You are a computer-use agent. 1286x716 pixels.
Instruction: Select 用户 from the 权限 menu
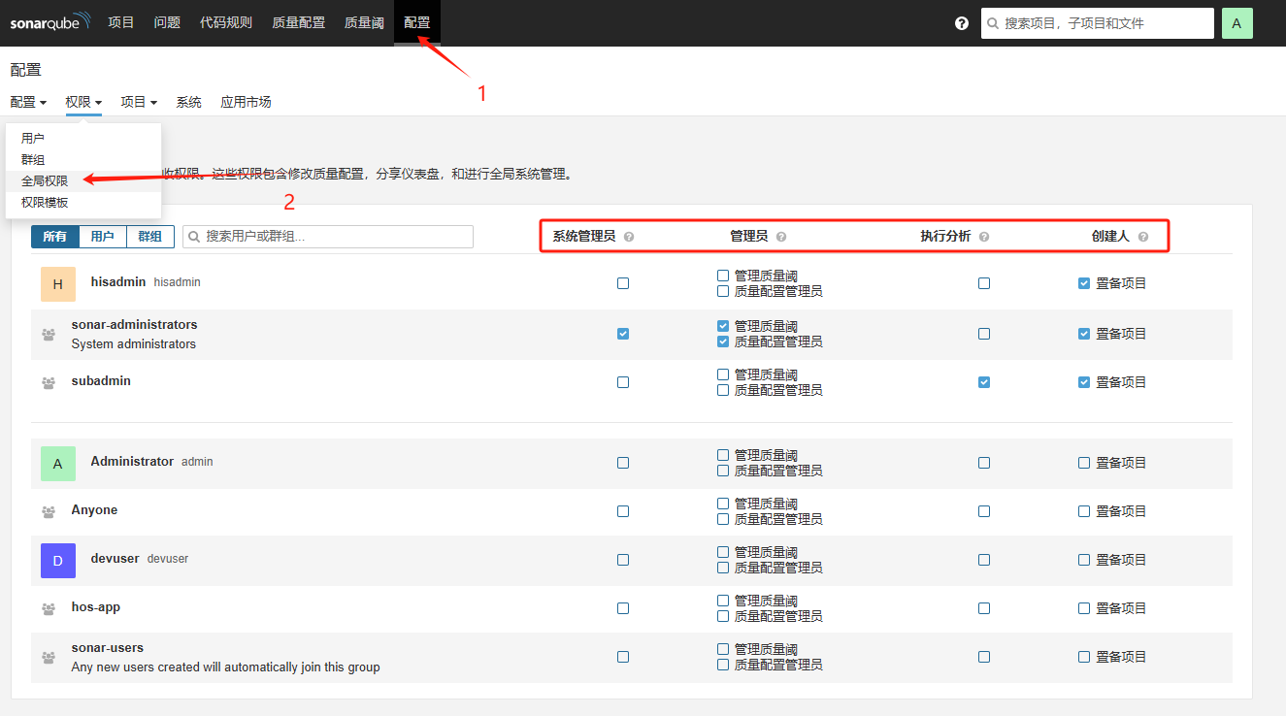point(83,139)
